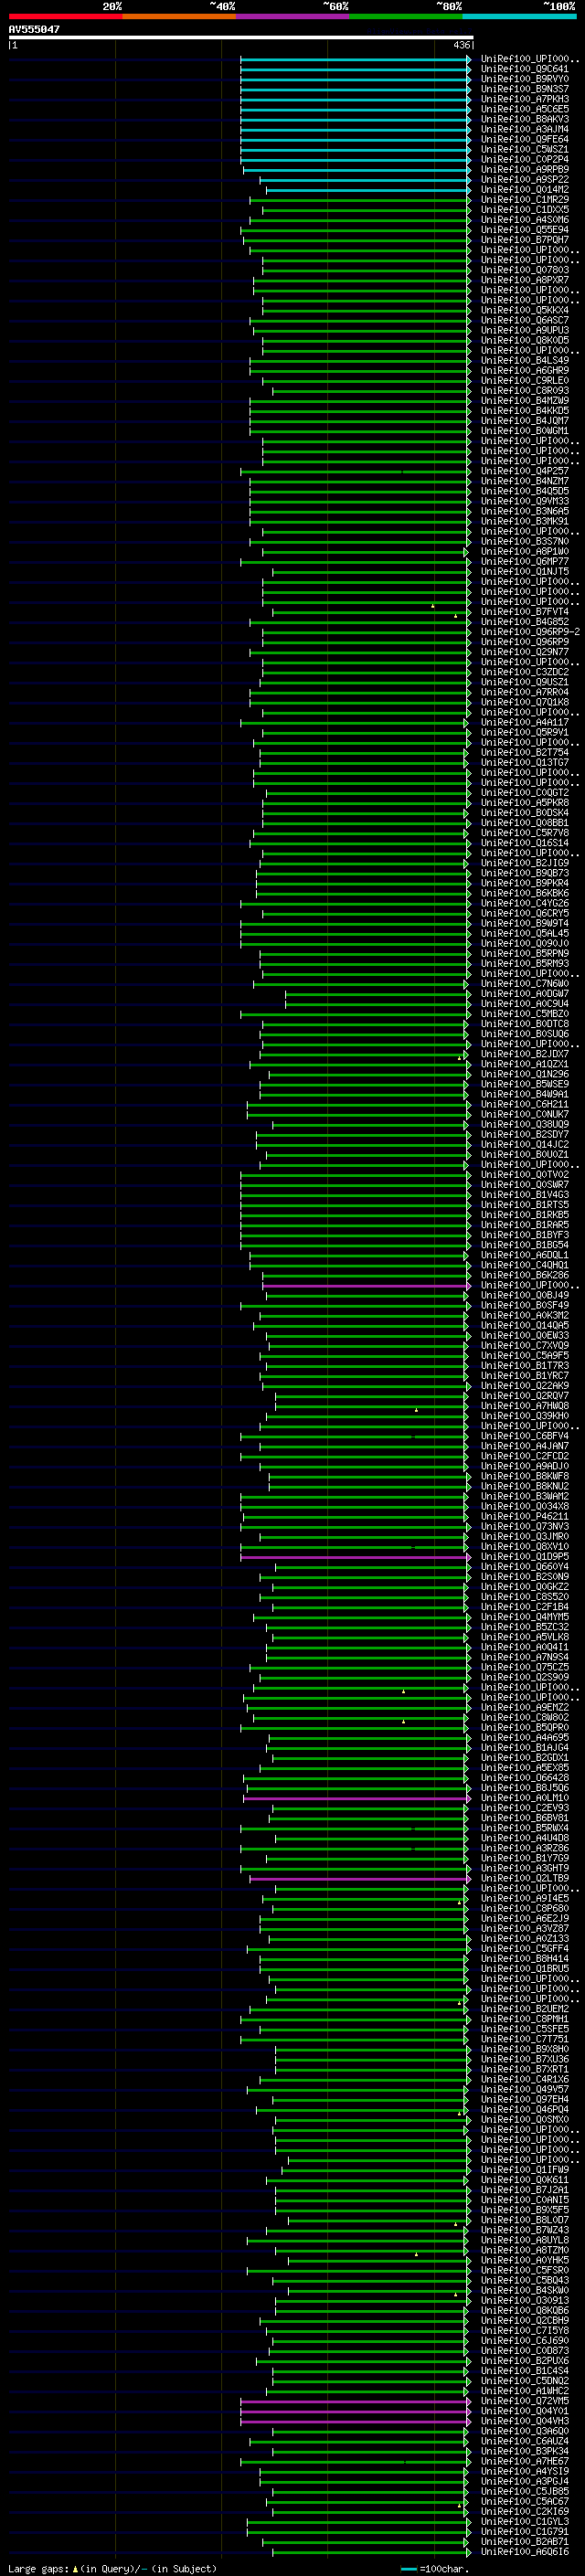The width and height of the screenshot is (585, 2576).
Task: Open hit UniRef100_Q9C641
Action: [524, 69]
